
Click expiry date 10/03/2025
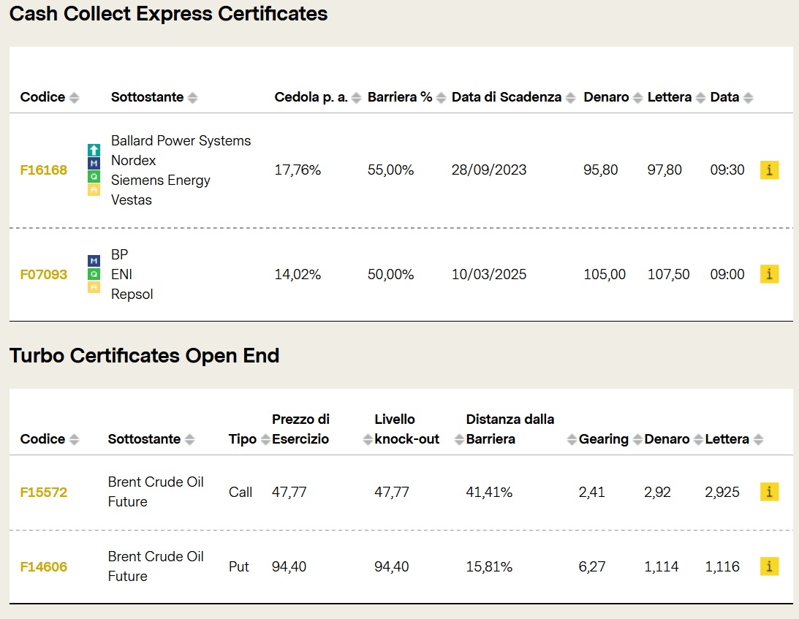click(488, 274)
